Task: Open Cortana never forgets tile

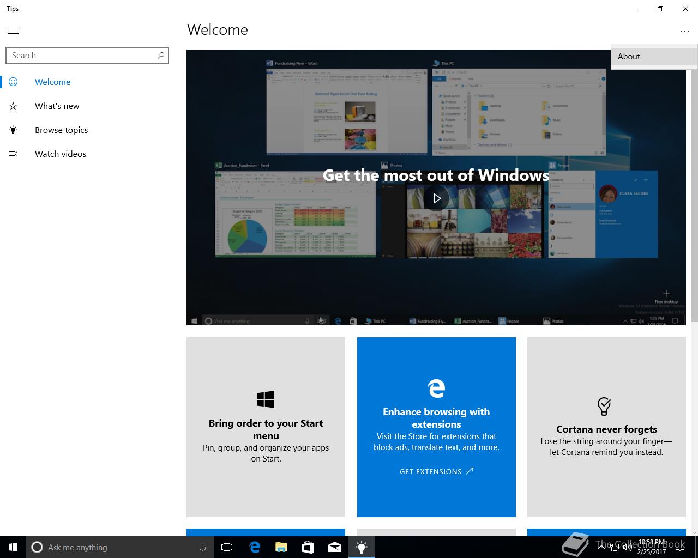Action: [606, 427]
